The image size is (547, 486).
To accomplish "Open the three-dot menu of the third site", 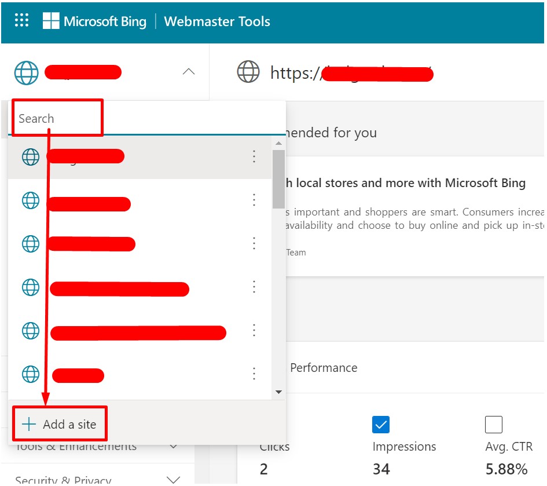I will coord(254,243).
